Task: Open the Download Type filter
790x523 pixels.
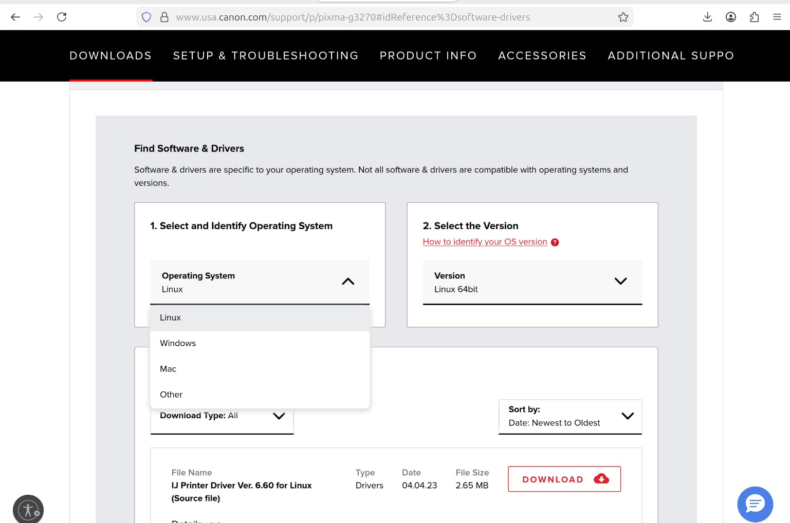Action: [222, 416]
